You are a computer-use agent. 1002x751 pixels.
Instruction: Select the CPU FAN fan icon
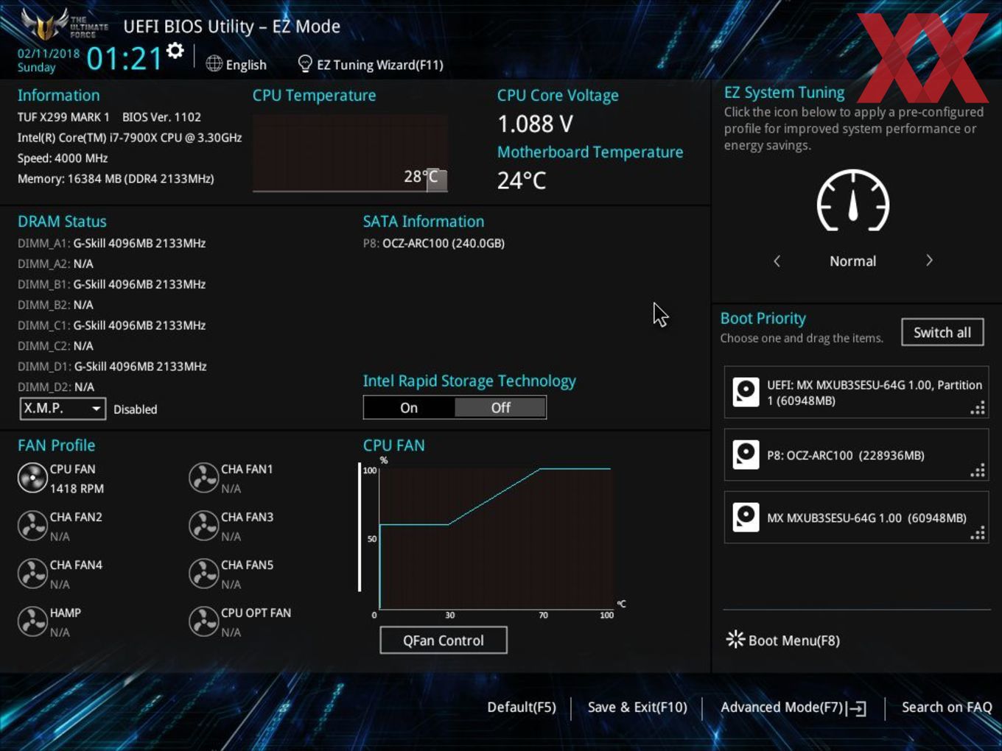(x=32, y=479)
